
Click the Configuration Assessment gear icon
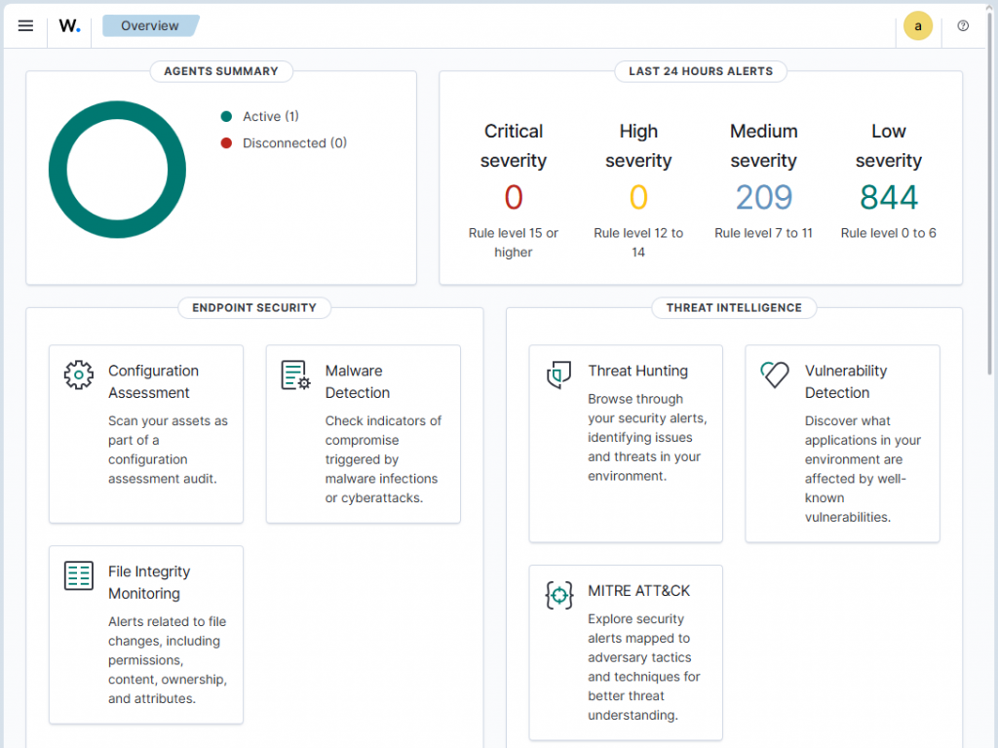pyautogui.click(x=79, y=375)
